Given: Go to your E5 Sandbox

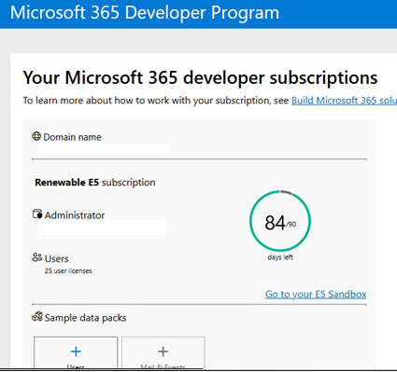Looking at the screenshot, I should (x=316, y=294).
